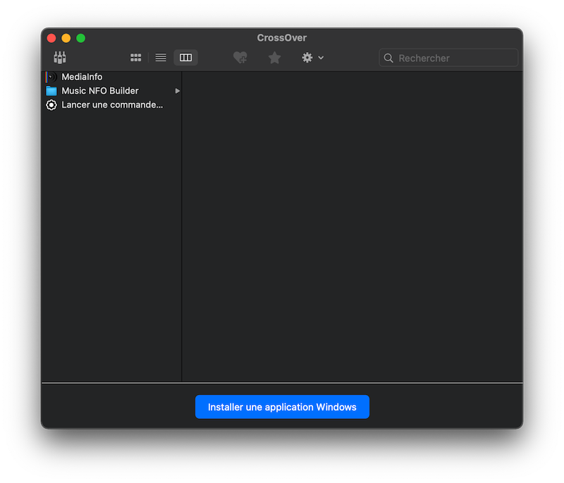
Task: Click the MediaInfo app icon
Action: [51, 77]
